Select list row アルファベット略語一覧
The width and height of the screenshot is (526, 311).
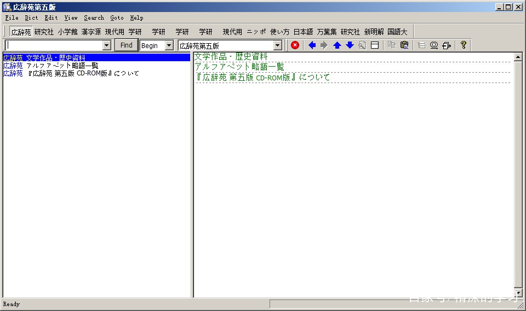(x=96, y=66)
